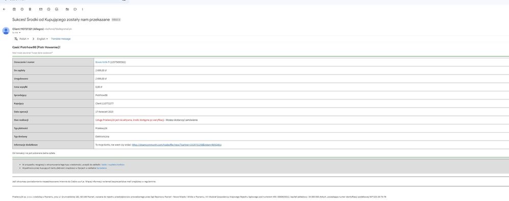
Task: Delete this email with trash icon
Action: click(x=30, y=9)
